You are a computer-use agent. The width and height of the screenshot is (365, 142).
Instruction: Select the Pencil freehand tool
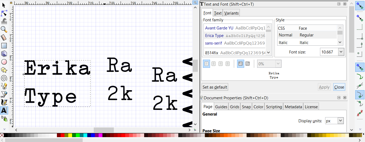[4, 86]
